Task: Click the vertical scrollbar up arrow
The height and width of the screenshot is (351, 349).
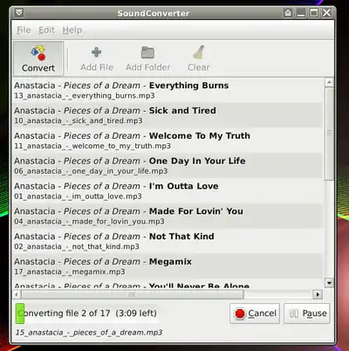Action: (x=329, y=82)
